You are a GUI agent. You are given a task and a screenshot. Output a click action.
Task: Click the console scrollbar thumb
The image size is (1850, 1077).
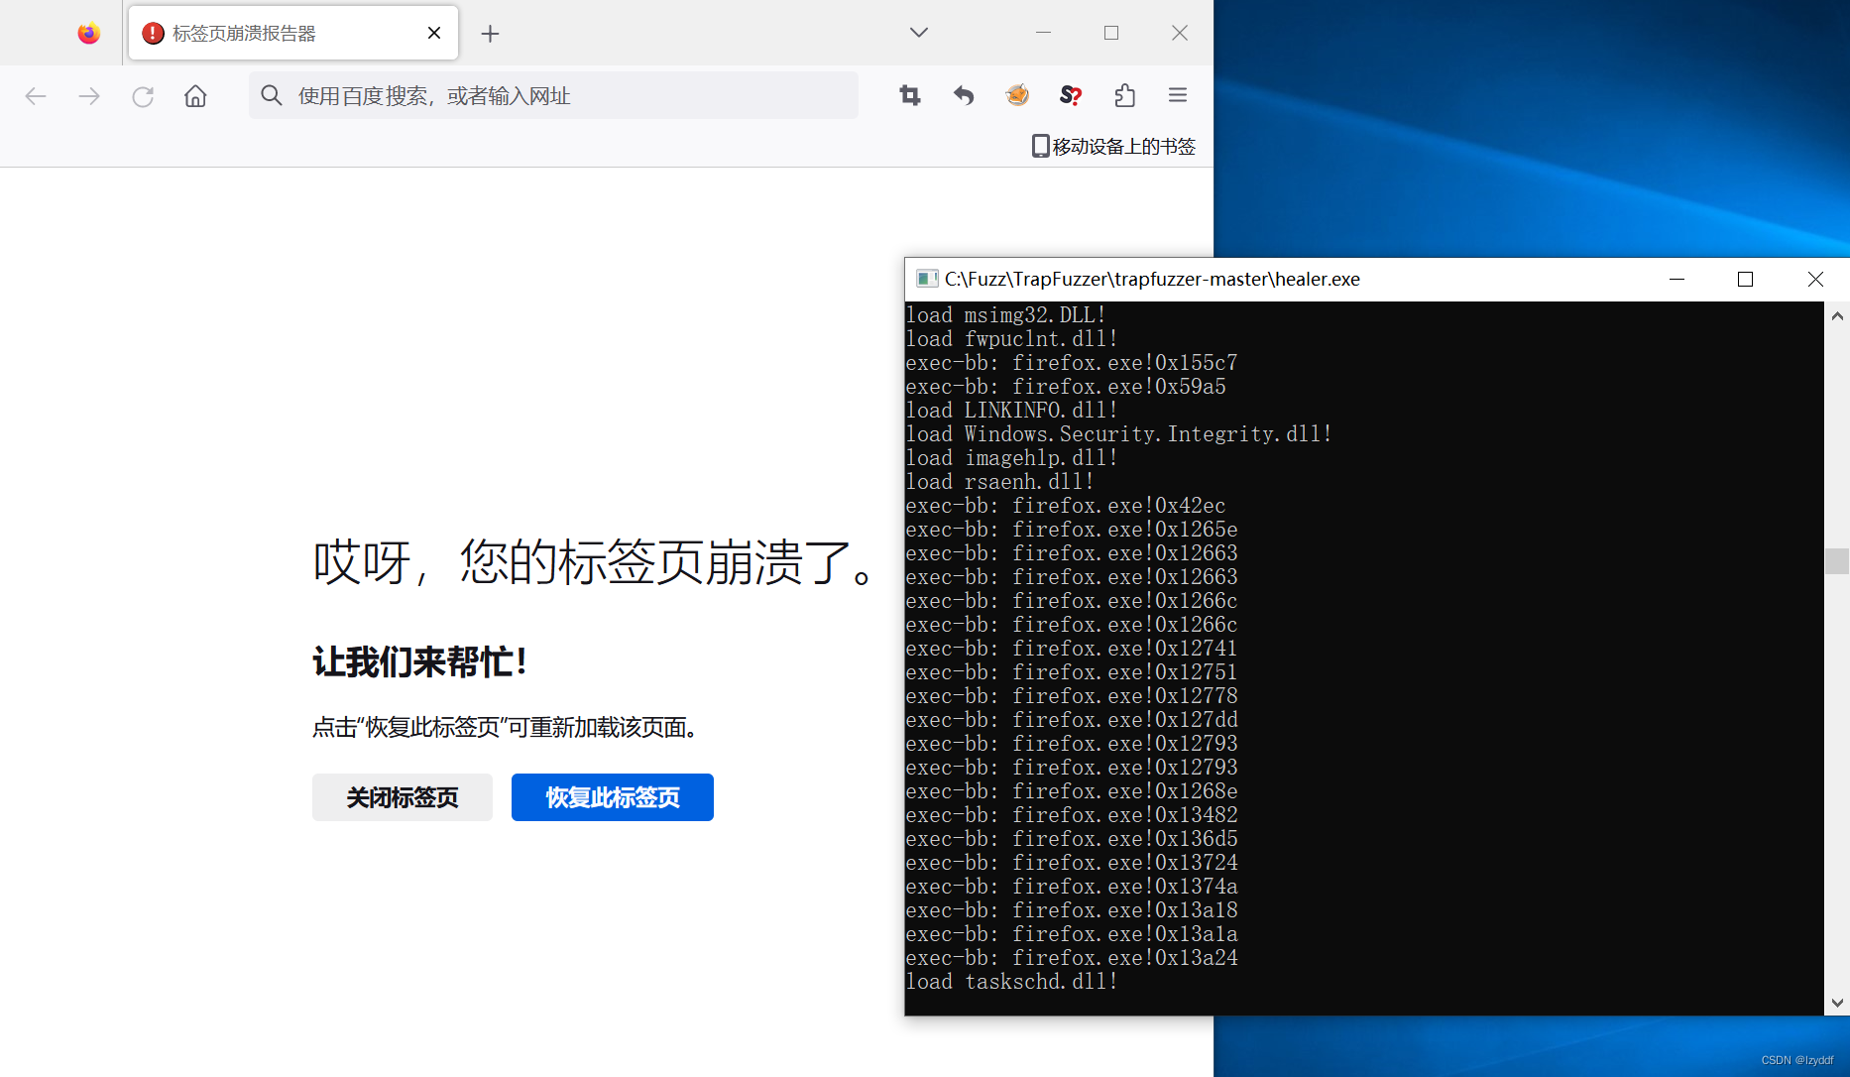pyautogui.click(x=1837, y=561)
